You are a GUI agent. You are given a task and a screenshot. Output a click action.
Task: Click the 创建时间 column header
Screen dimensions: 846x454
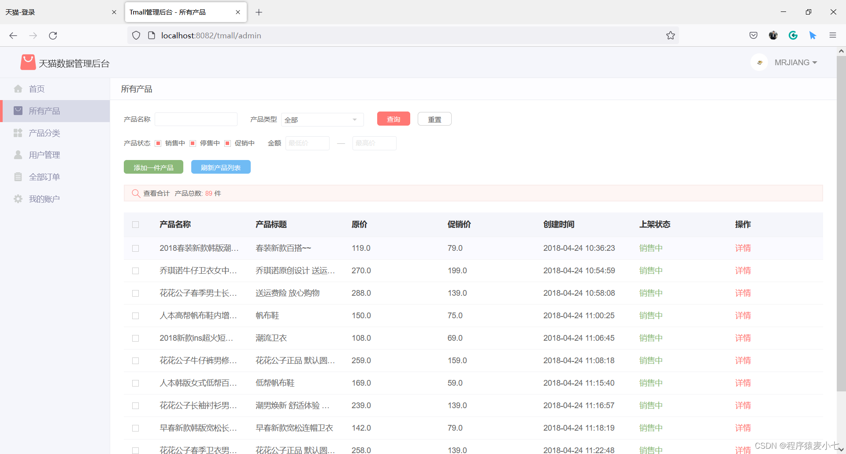point(559,224)
